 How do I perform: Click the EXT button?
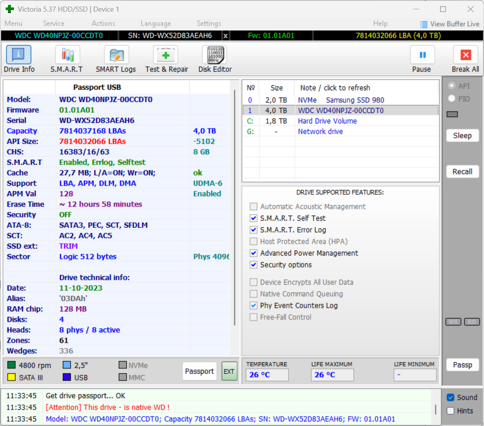(229, 371)
